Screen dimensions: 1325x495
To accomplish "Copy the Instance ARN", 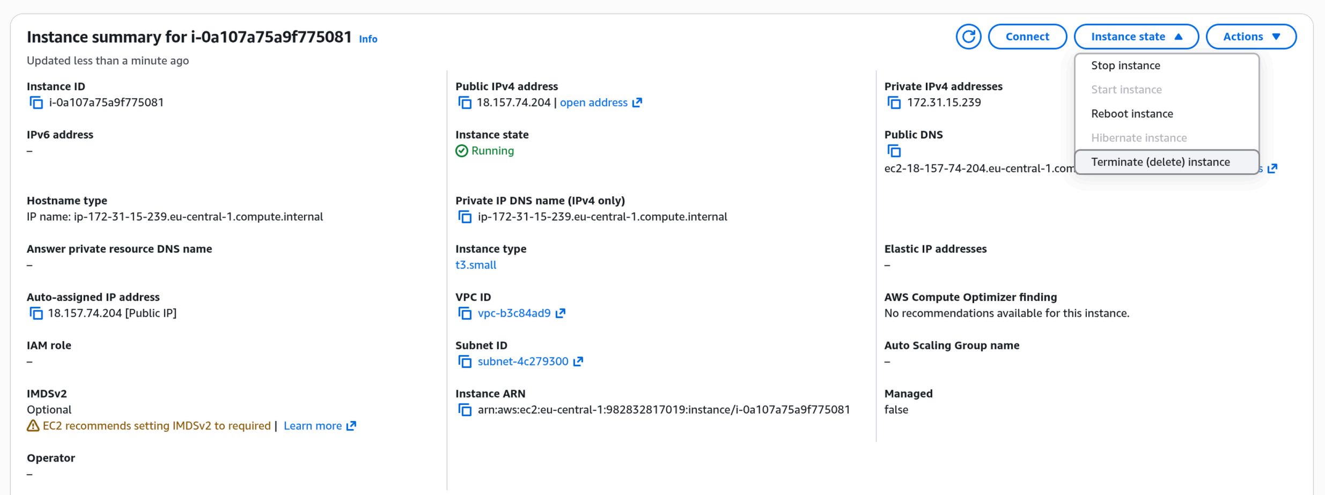I will [465, 409].
